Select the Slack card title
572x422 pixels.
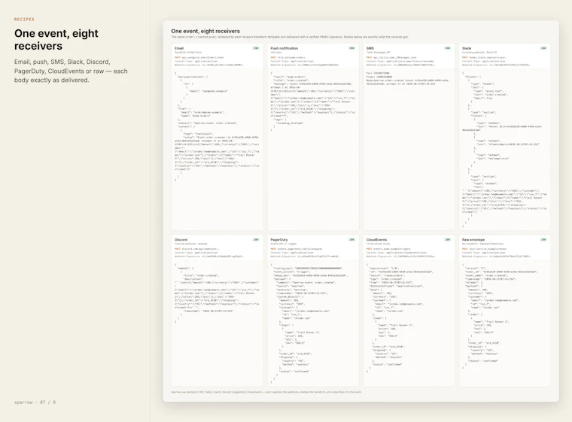[x=467, y=48]
